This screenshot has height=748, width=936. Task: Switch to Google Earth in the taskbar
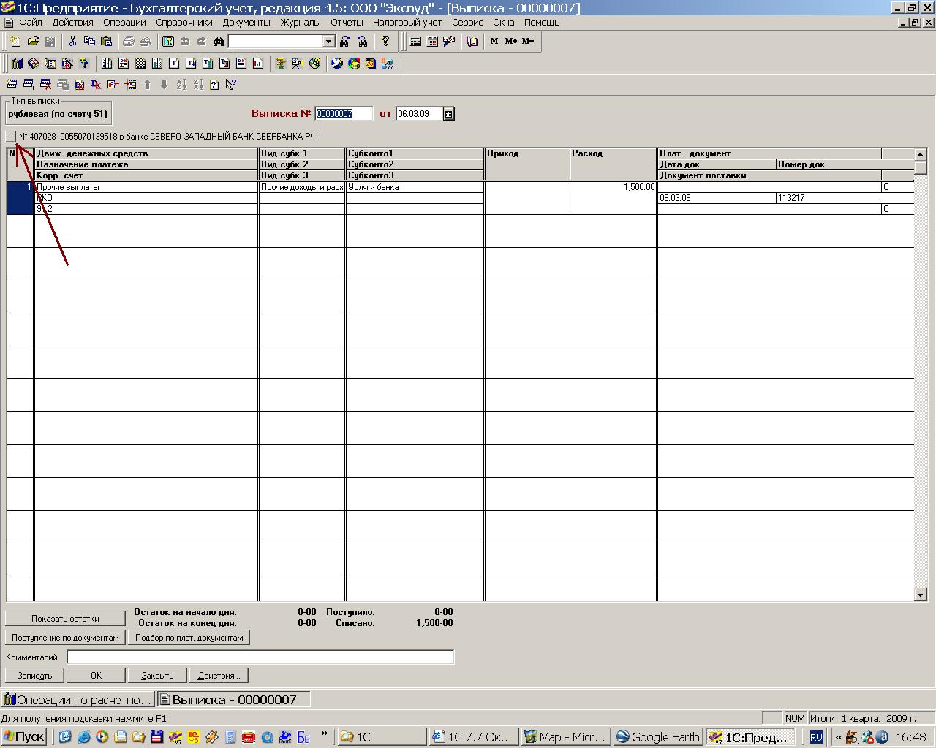click(658, 737)
